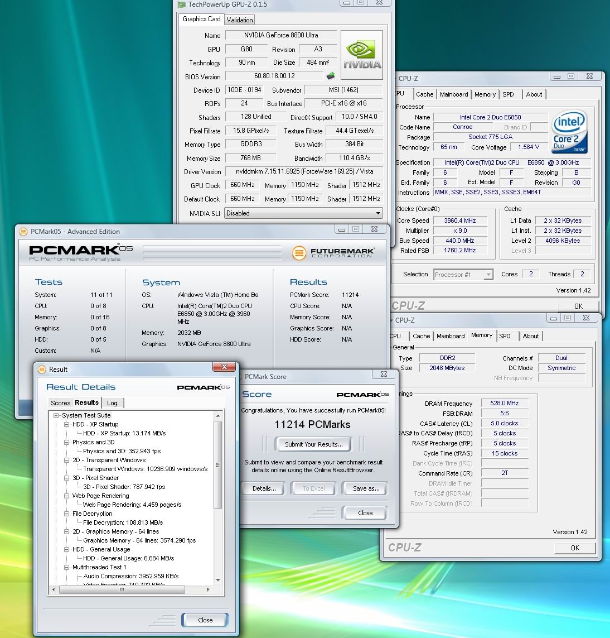Image resolution: width=610 pixels, height=638 pixels.
Task: Click the DRAM Frequency 528.0 MHz field
Action: pos(504,403)
